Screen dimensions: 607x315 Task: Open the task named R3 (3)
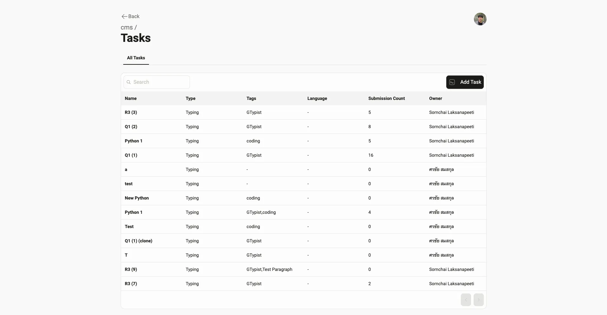point(131,112)
